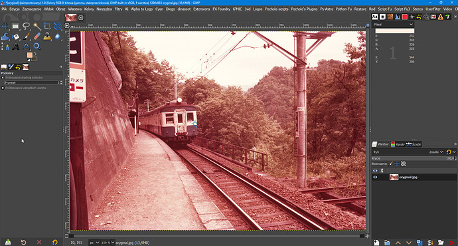Toggle lock pixels brush icon
The image size is (458, 246).
pos(390,164)
